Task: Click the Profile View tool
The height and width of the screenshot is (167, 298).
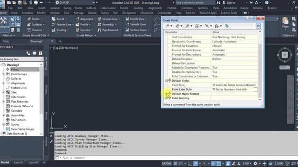Action: coord(136,19)
